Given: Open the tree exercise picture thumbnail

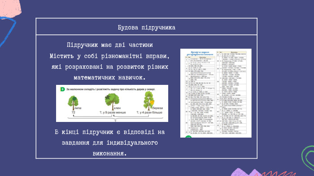Looking at the screenshot, I should coord(112,104).
